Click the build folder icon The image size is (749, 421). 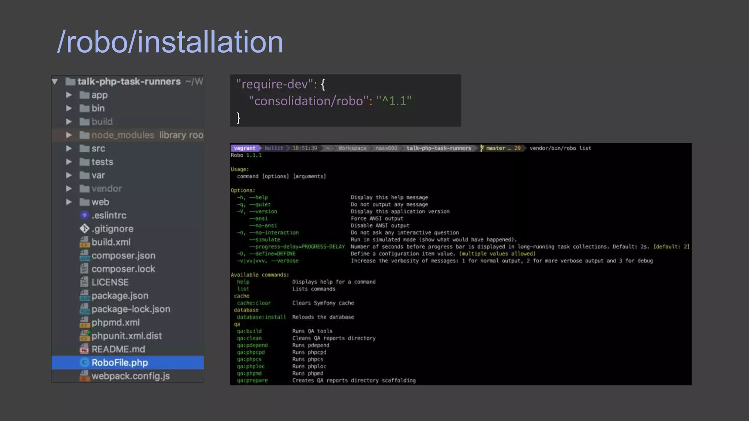click(x=84, y=122)
